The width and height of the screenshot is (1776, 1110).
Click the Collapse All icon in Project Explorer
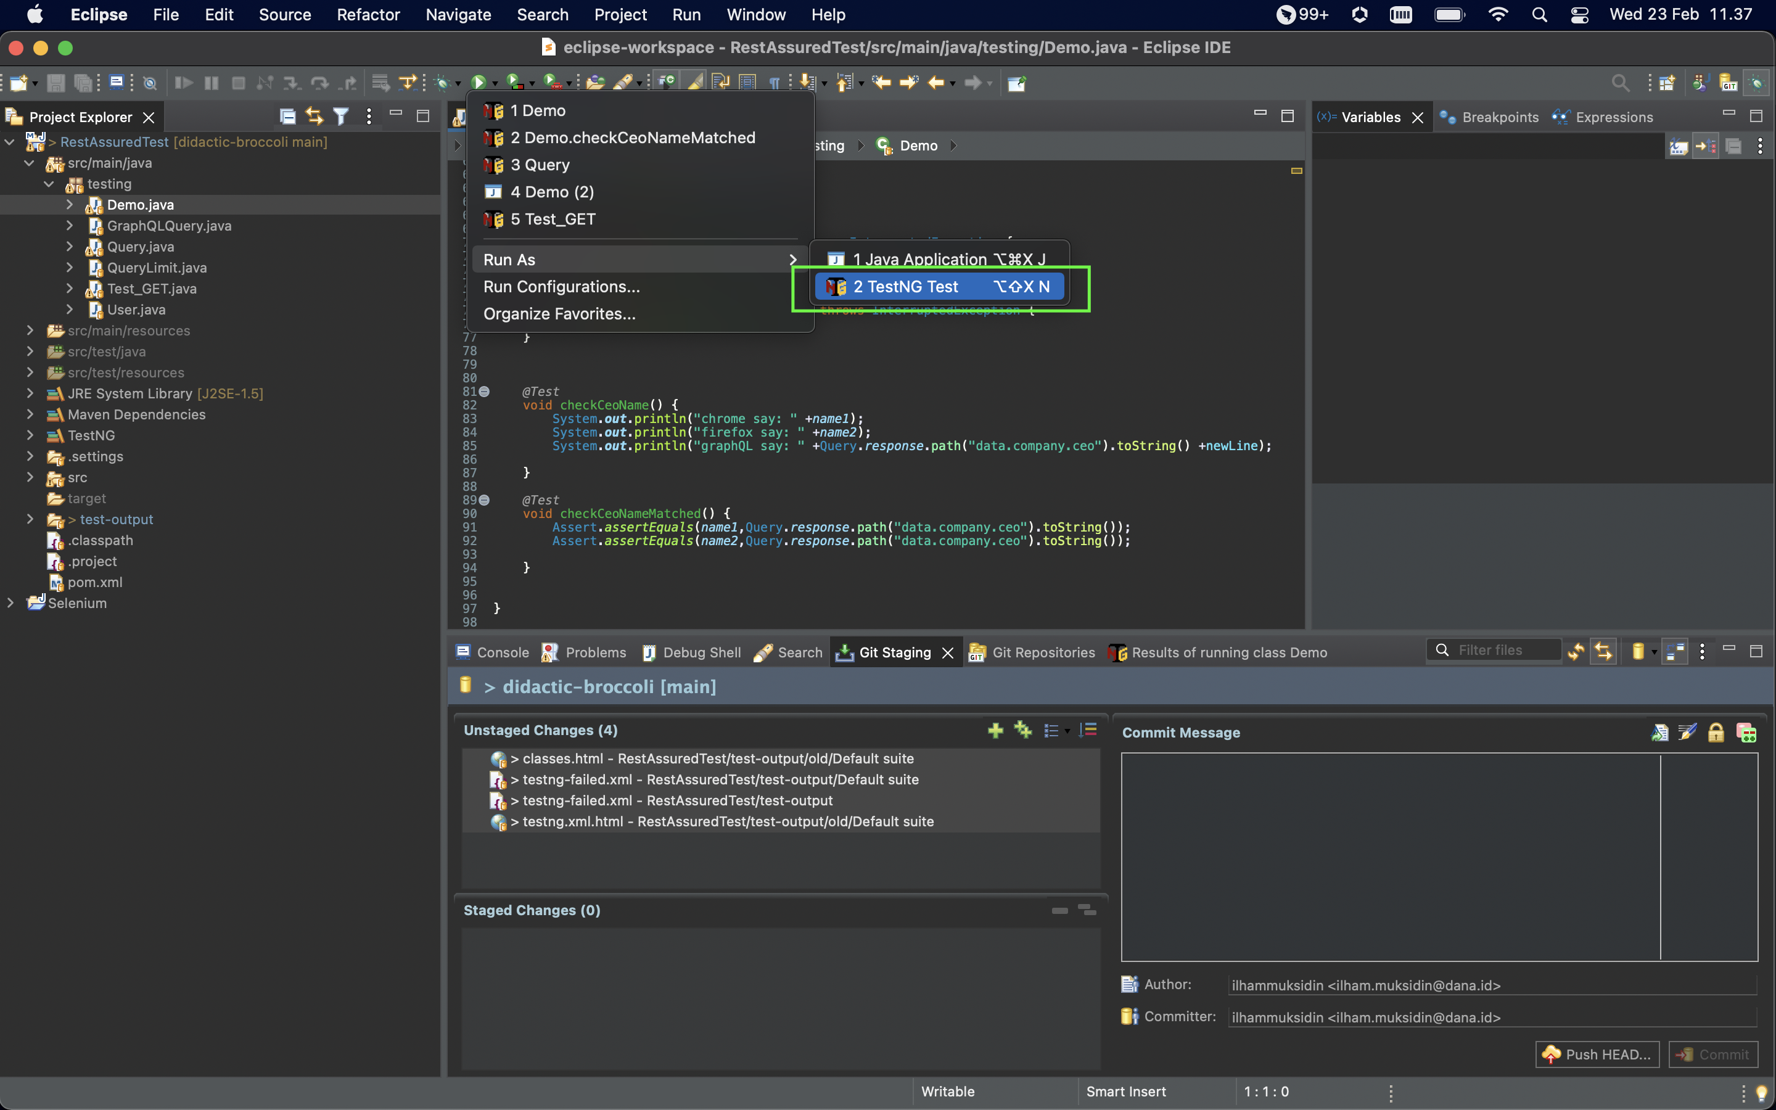pos(287,116)
